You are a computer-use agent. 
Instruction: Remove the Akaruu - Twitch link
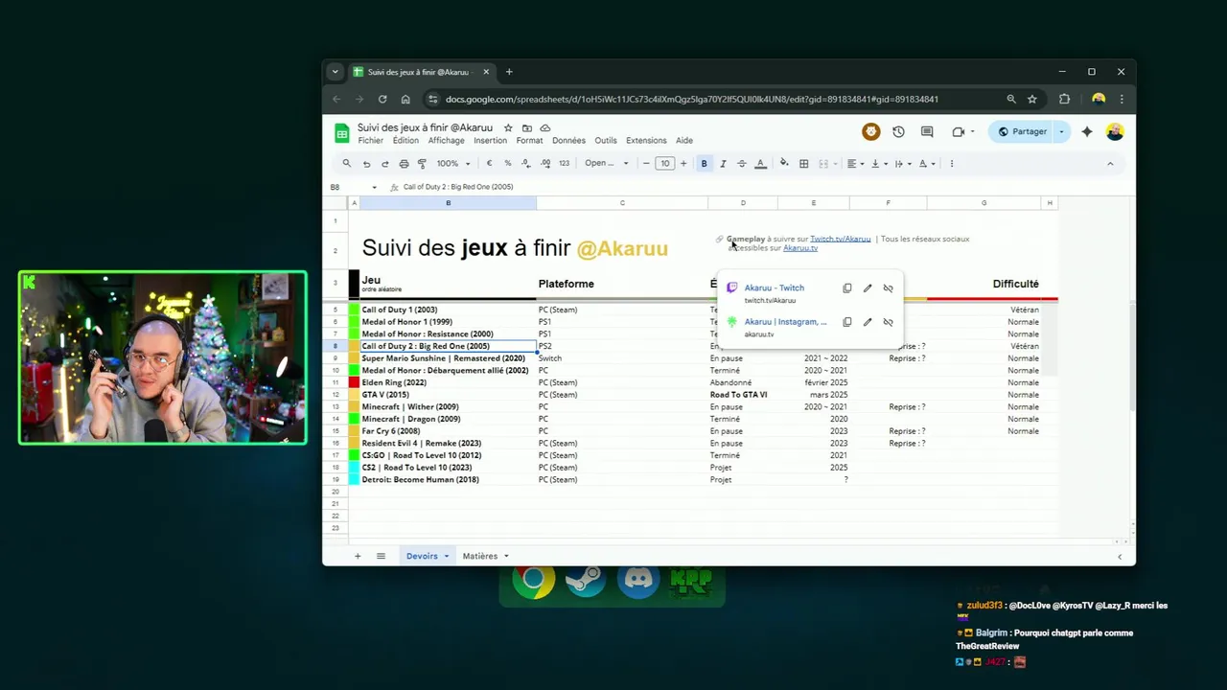pos(888,288)
